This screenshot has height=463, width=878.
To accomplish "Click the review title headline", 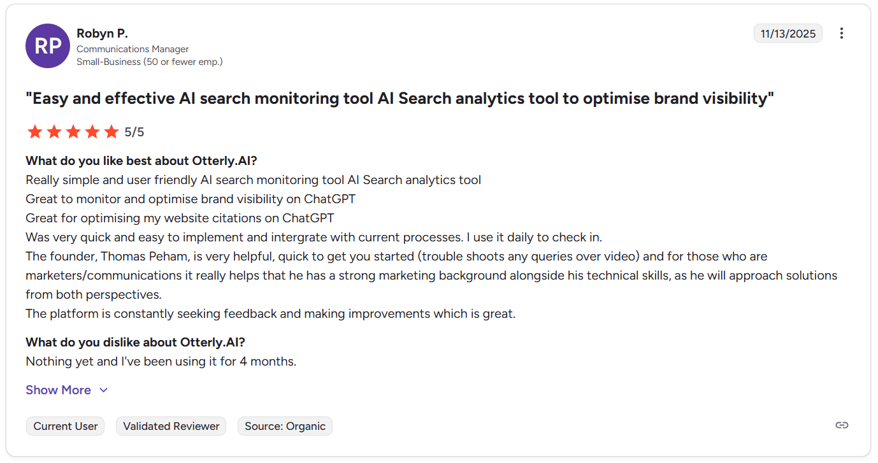I will pyautogui.click(x=399, y=99).
